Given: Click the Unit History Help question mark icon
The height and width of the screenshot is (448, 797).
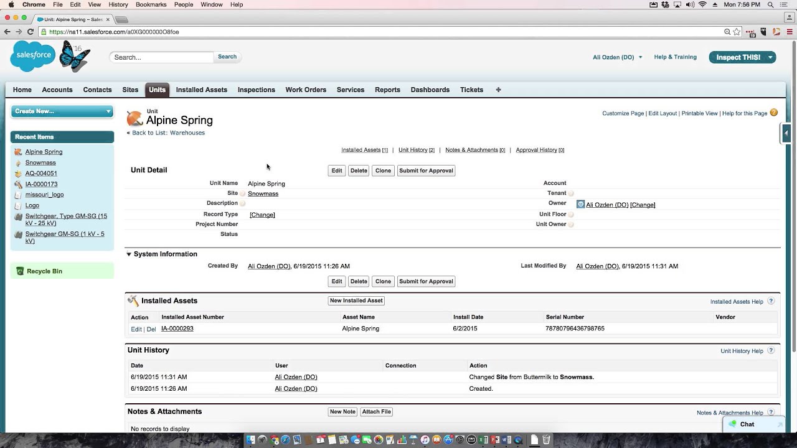Looking at the screenshot, I should pyautogui.click(x=771, y=350).
